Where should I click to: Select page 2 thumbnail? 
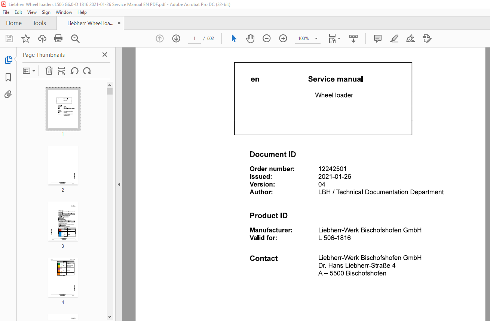(63, 165)
